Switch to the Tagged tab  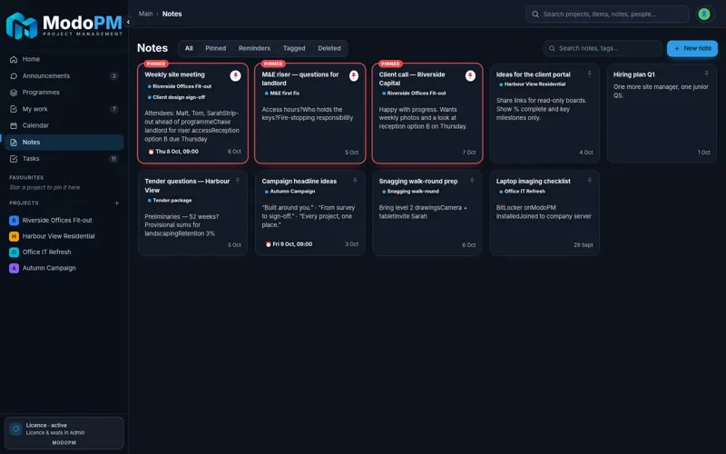[x=294, y=48]
